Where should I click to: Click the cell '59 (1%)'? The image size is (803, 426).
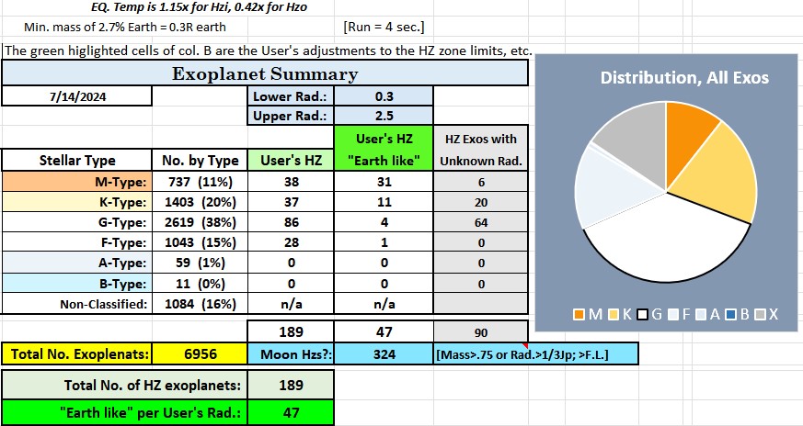201,263
